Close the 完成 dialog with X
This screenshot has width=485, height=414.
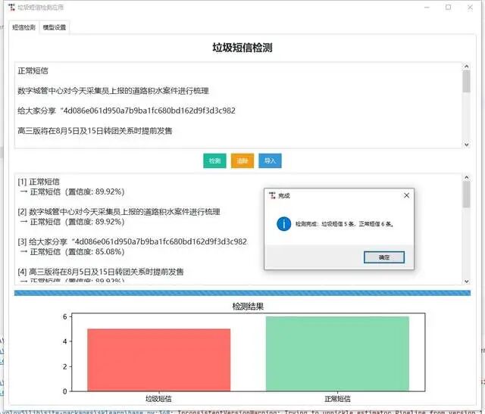pyautogui.click(x=406, y=195)
